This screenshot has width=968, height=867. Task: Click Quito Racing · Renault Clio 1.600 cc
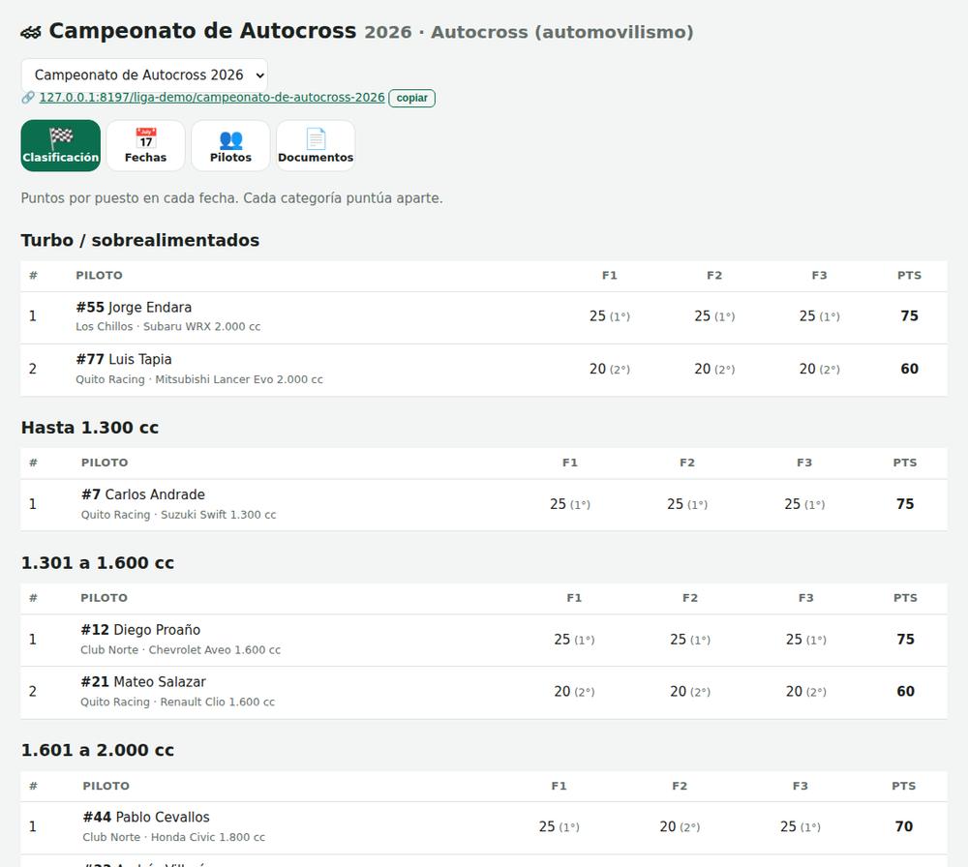click(178, 702)
